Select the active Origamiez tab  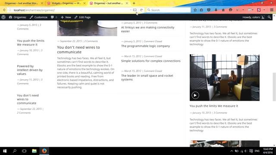[x=109, y=3]
